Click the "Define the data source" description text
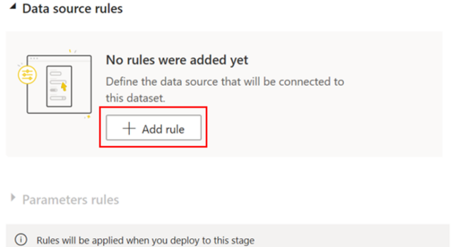 point(224,82)
